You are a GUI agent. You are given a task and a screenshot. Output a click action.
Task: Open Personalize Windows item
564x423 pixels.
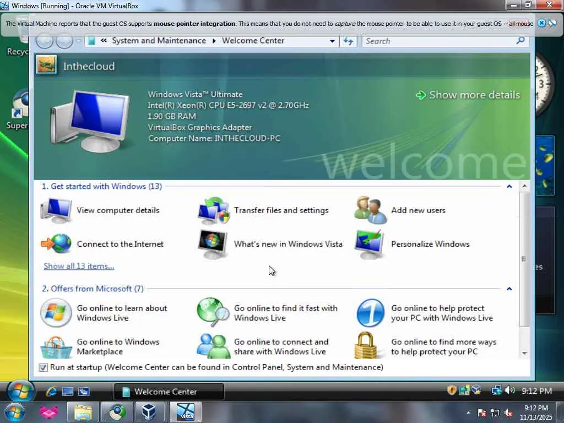[412, 244]
